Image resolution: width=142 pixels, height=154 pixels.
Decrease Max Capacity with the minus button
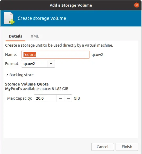60,98
